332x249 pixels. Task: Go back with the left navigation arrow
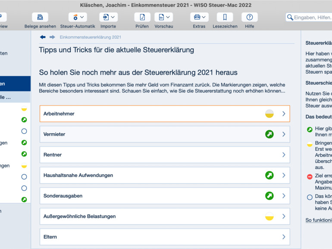coord(43,37)
